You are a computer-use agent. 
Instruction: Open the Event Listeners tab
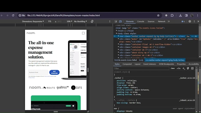(150, 64)
